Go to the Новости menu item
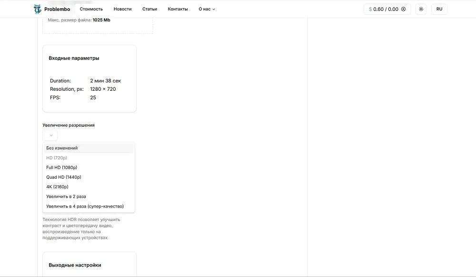Screen dimensions: 476x277 click(122, 9)
